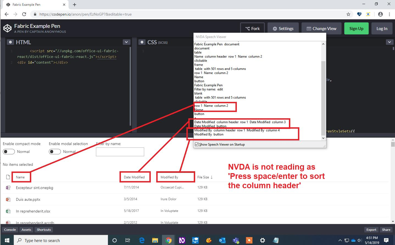
Task: Open the HTML editor options chevron
Action: tap(126, 42)
